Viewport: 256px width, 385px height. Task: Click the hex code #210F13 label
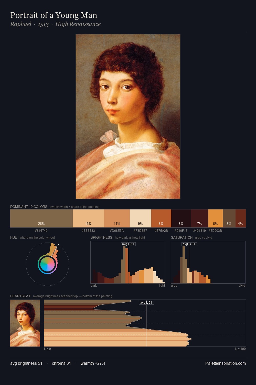(x=181, y=231)
